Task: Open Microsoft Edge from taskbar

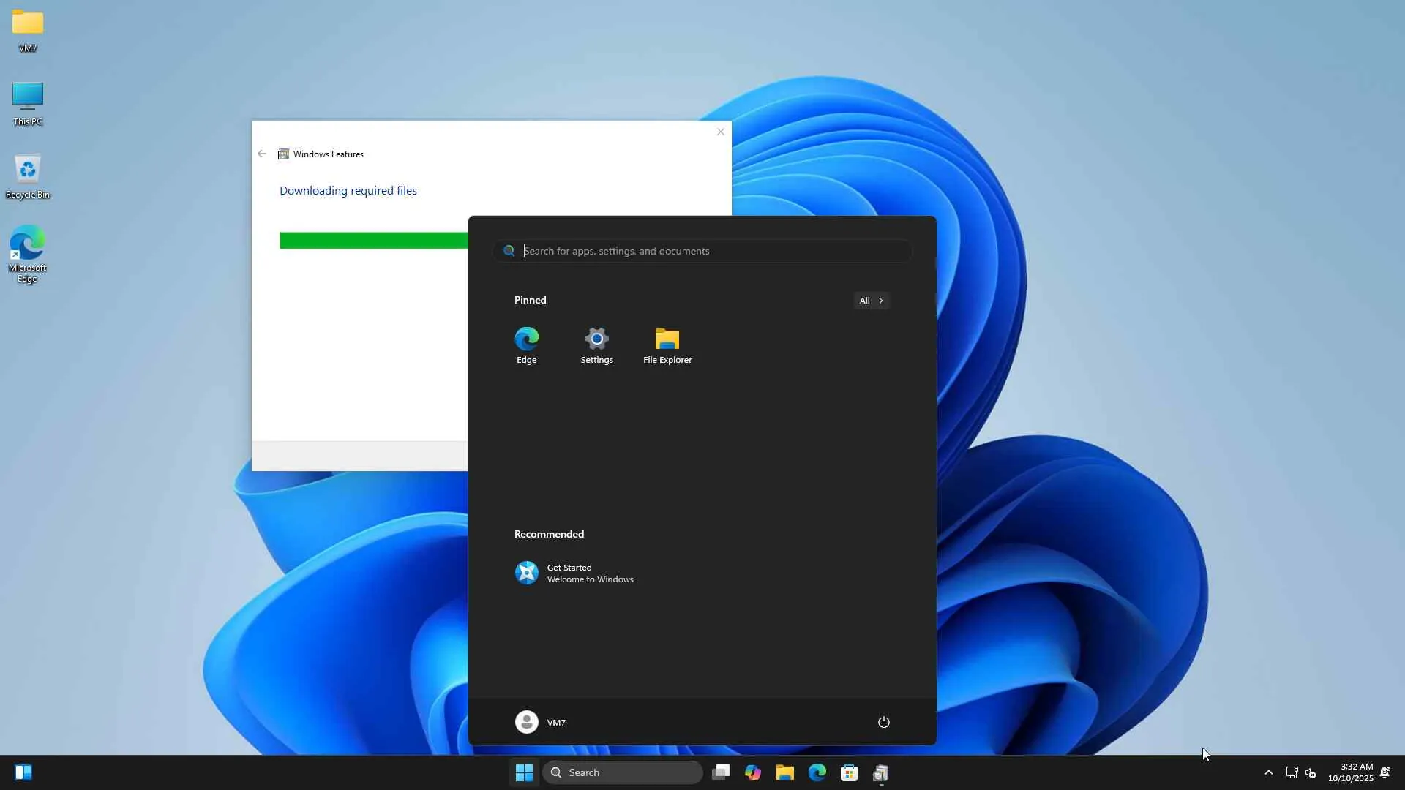Action: click(x=817, y=772)
